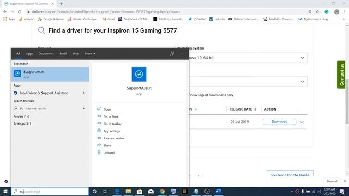Click Show all downloads in Chrome
The image size is (349, 196).
pos(332,181)
